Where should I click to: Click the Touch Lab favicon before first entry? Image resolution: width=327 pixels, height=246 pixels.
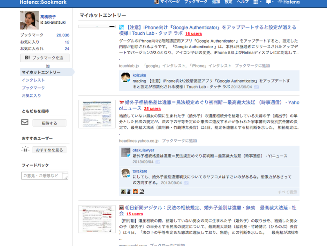coord(121,27)
